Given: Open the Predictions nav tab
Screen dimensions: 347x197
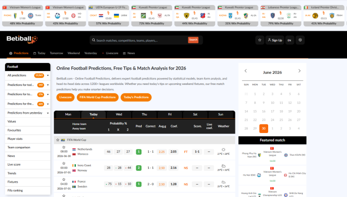Looking at the screenshot, I should (19, 53).
